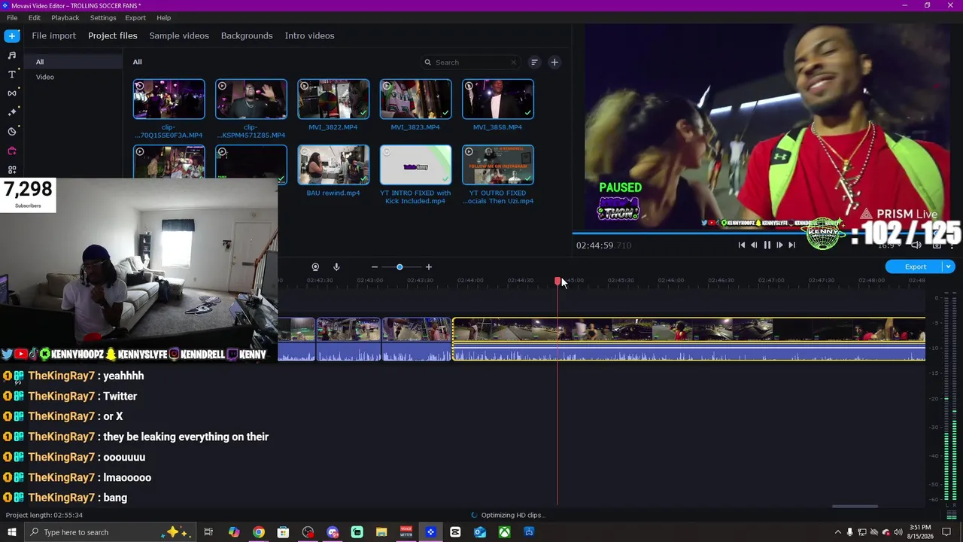This screenshot has height=542, width=963.
Task: Select the MVI_3858.MP4 thumbnail
Action: (498, 99)
